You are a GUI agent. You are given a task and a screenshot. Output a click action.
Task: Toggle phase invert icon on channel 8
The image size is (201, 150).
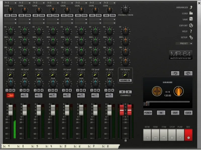point(113,90)
